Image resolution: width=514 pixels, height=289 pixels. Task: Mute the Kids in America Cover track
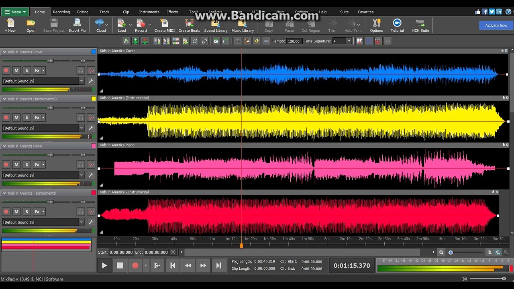point(16,70)
